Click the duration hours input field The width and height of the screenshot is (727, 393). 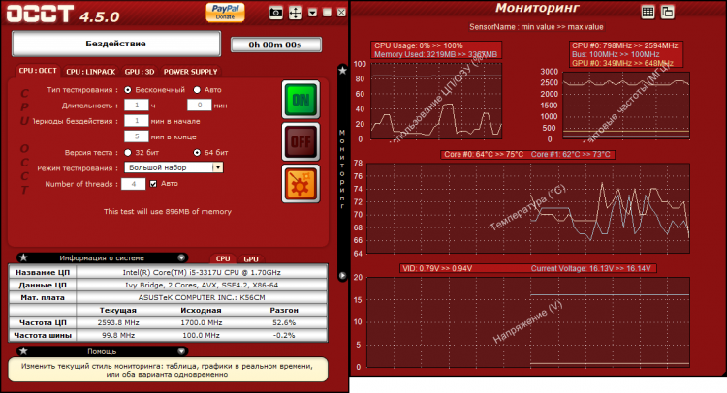click(137, 106)
